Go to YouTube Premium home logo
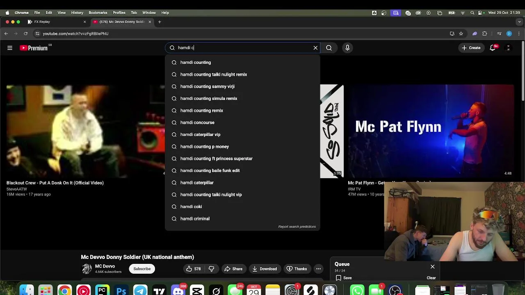Image resolution: width=525 pixels, height=295 pixels. coord(34,48)
